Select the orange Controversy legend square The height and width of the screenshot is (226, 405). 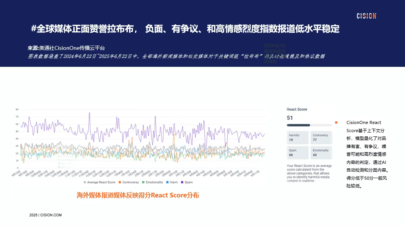click(120, 182)
